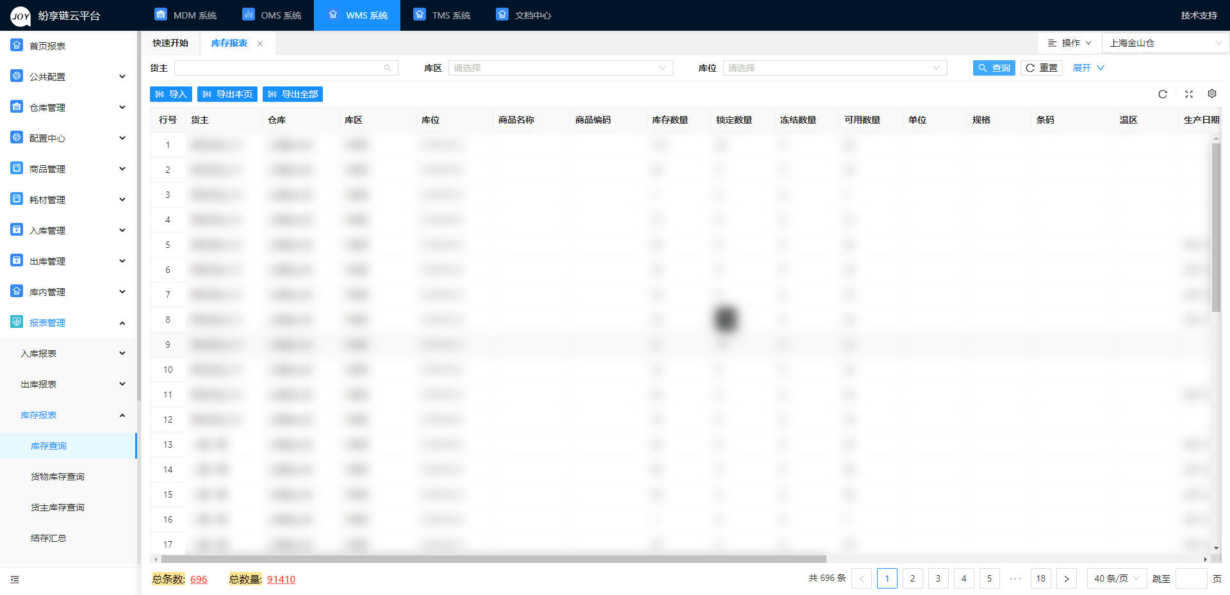Click the 入库管理 sidebar icon
This screenshot has width=1230, height=595.
point(17,230)
